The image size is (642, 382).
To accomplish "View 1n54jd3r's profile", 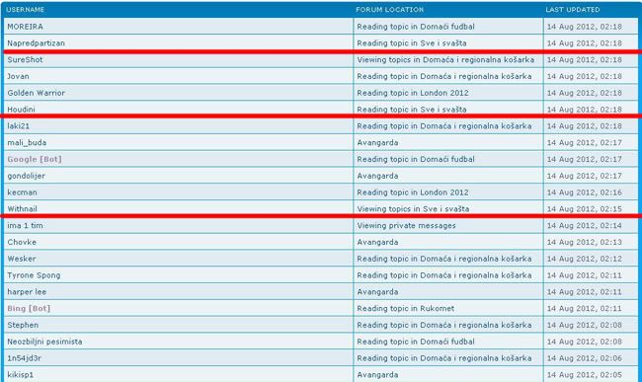I will 24,358.
